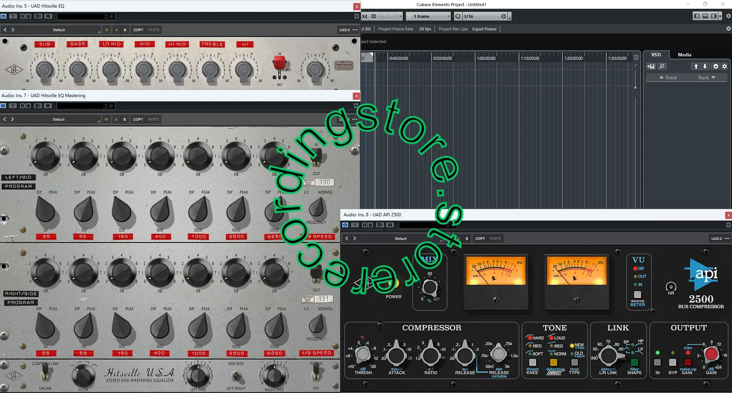The height and width of the screenshot is (393, 732).
Task: Toggle IN button in Hitsville EQ toolbar
Action: (x=107, y=30)
